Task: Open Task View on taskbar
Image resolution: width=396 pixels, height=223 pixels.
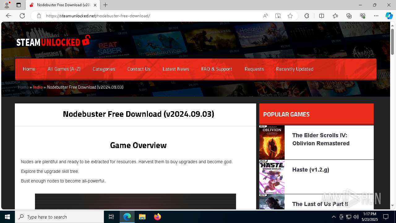Action: tap(111, 217)
